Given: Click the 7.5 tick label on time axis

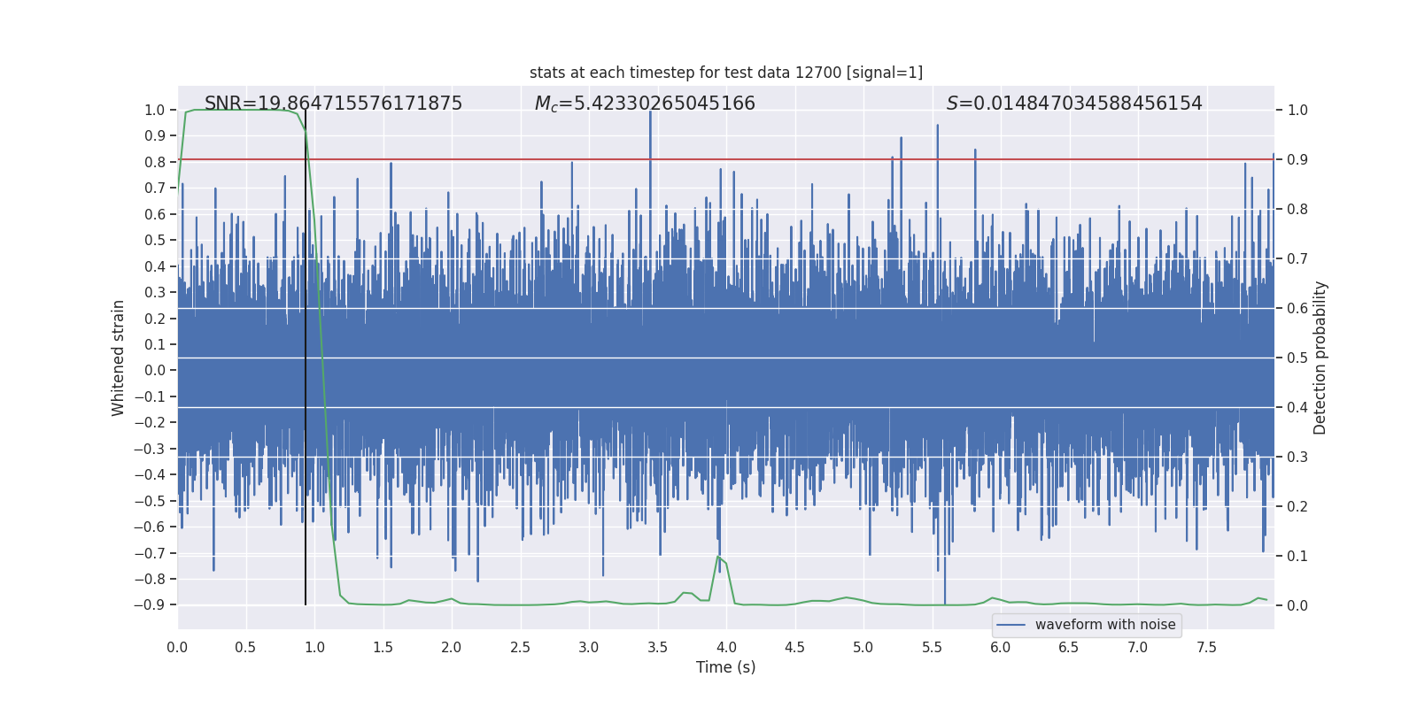Looking at the screenshot, I should point(1206,647).
